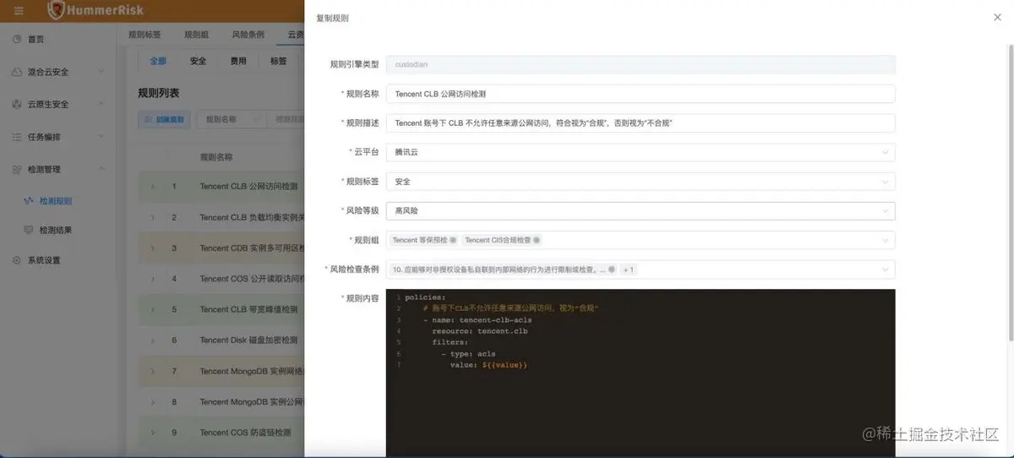The image size is (1014, 458).
Task: Close the 复制规则 dialog
Action: click(x=997, y=18)
